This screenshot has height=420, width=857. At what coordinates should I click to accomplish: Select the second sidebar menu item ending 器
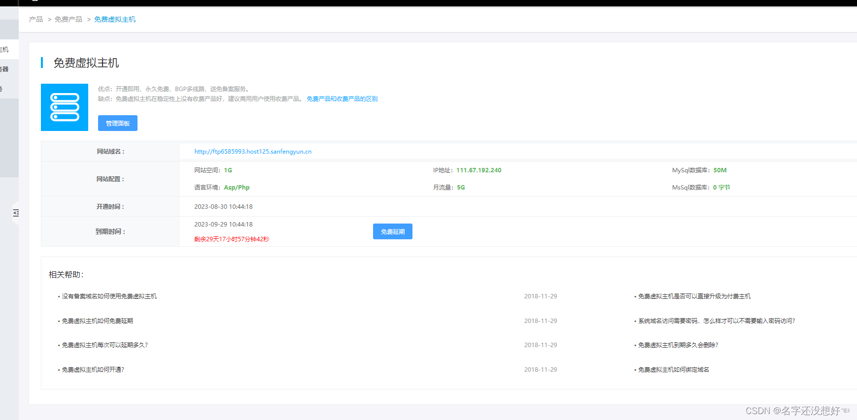9,69
